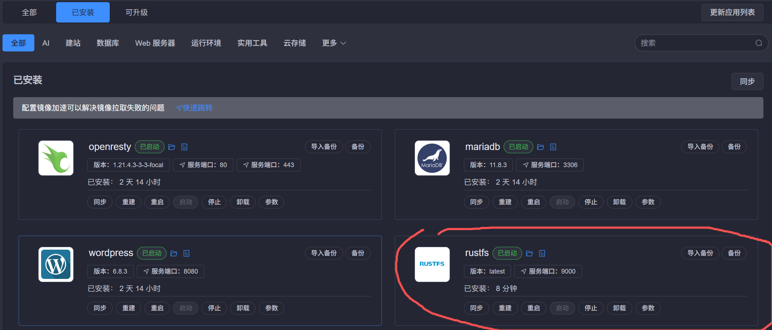The image size is (772, 330).
Task: Open the wordpress folder icon
Action: (174, 254)
